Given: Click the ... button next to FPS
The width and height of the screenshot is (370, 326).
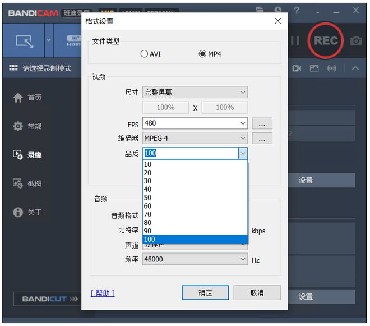Looking at the screenshot, I should 262,123.
